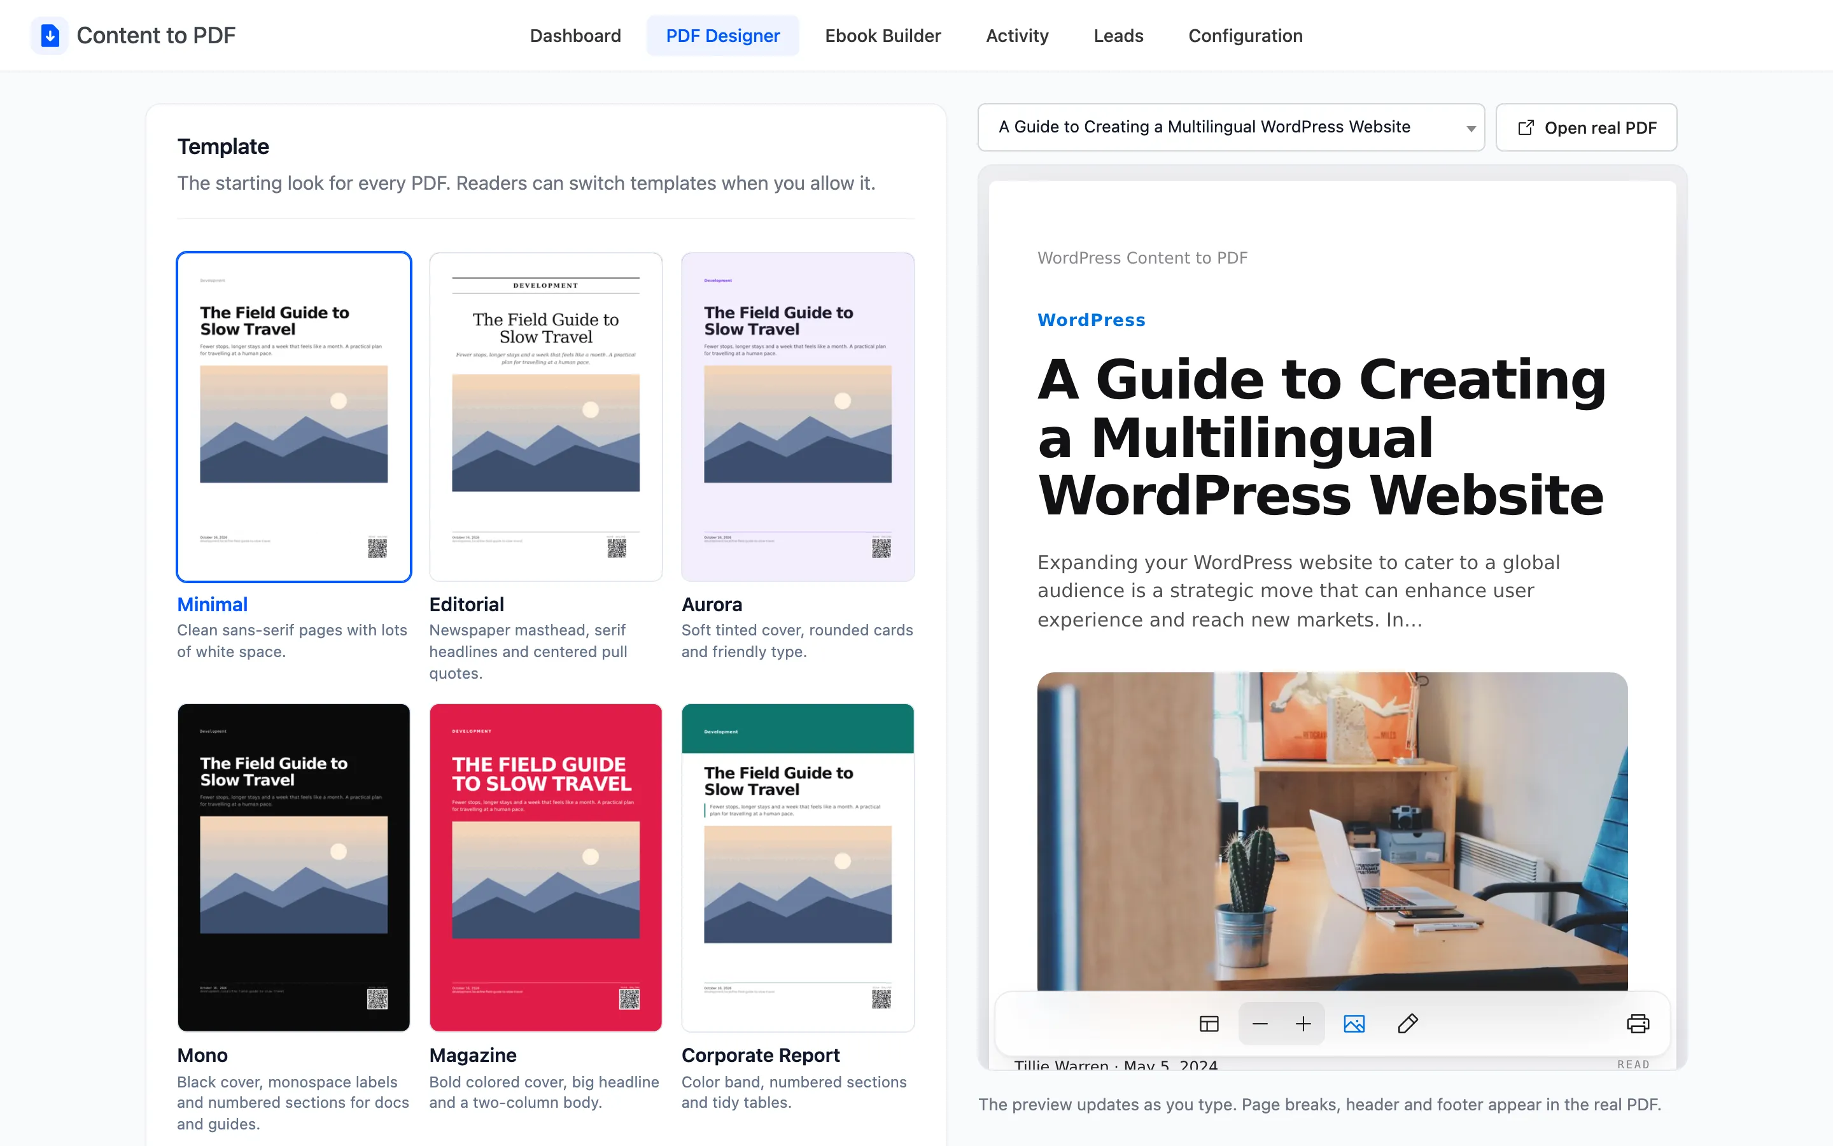Image resolution: width=1833 pixels, height=1146 pixels.
Task: Open the Dashboard tab
Action: pyautogui.click(x=575, y=36)
